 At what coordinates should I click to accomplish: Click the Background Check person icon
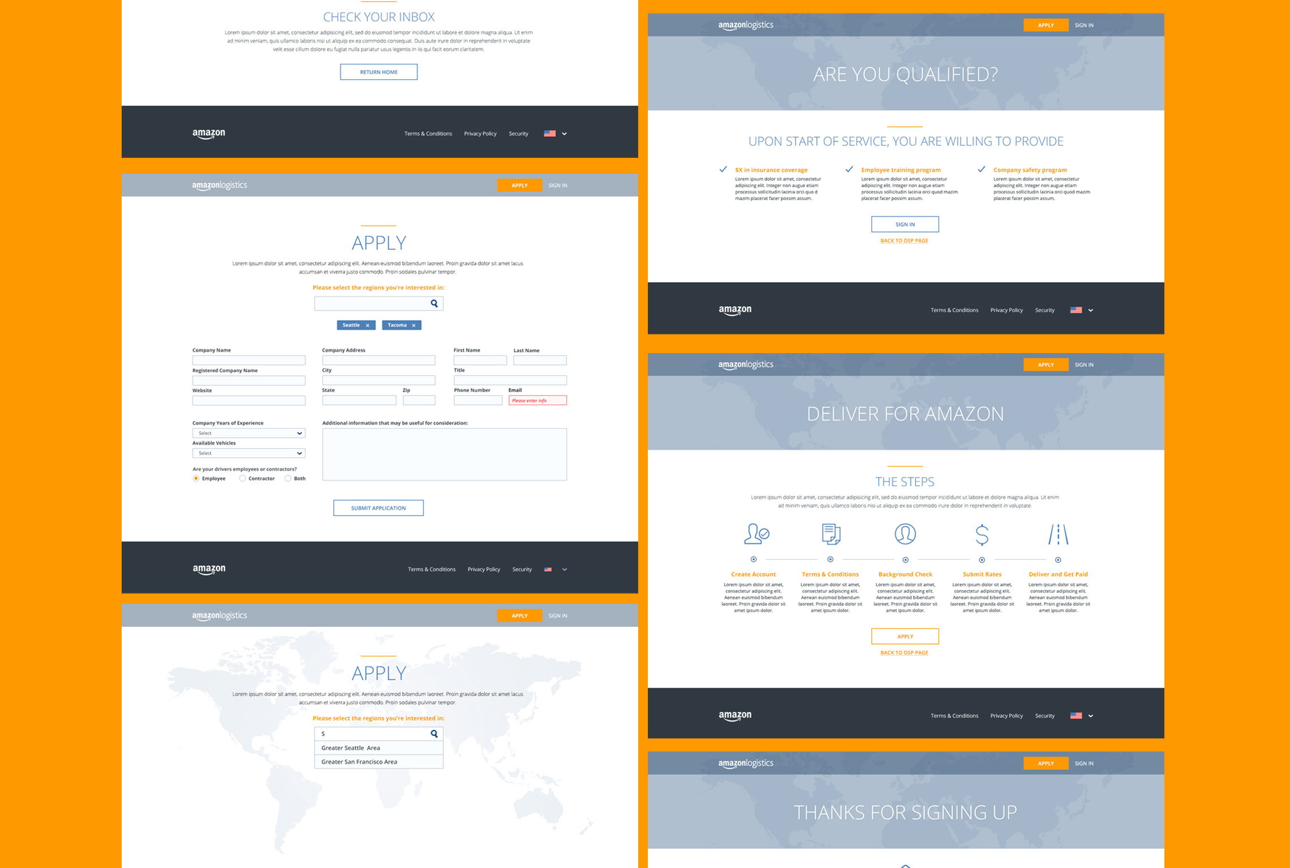(x=905, y=534)
